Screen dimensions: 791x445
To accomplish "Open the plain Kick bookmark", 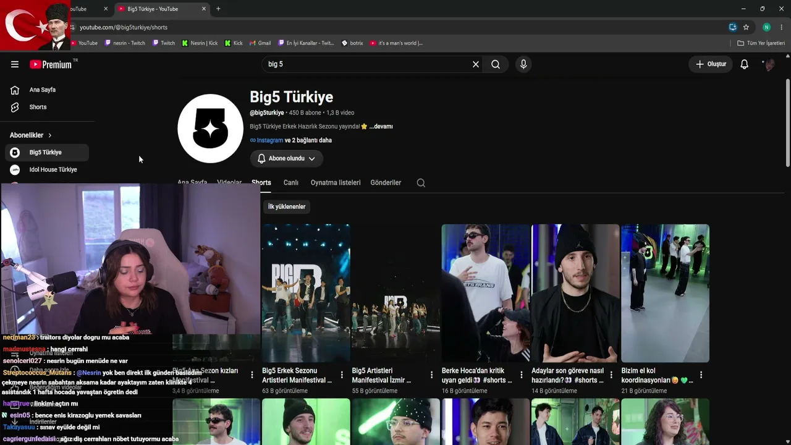I will [x=234, y=43].
